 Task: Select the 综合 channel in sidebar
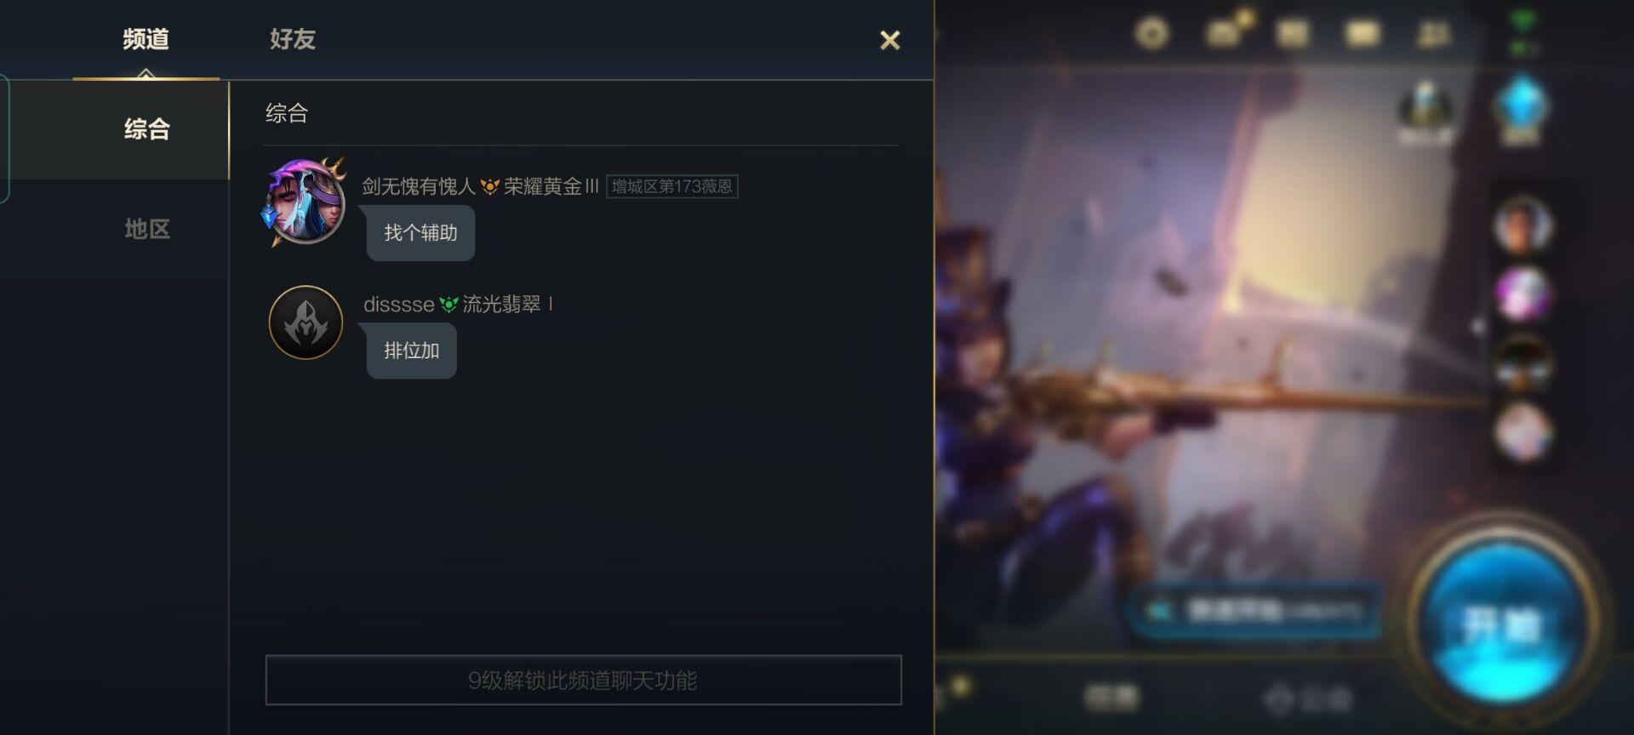coord(147,129)
